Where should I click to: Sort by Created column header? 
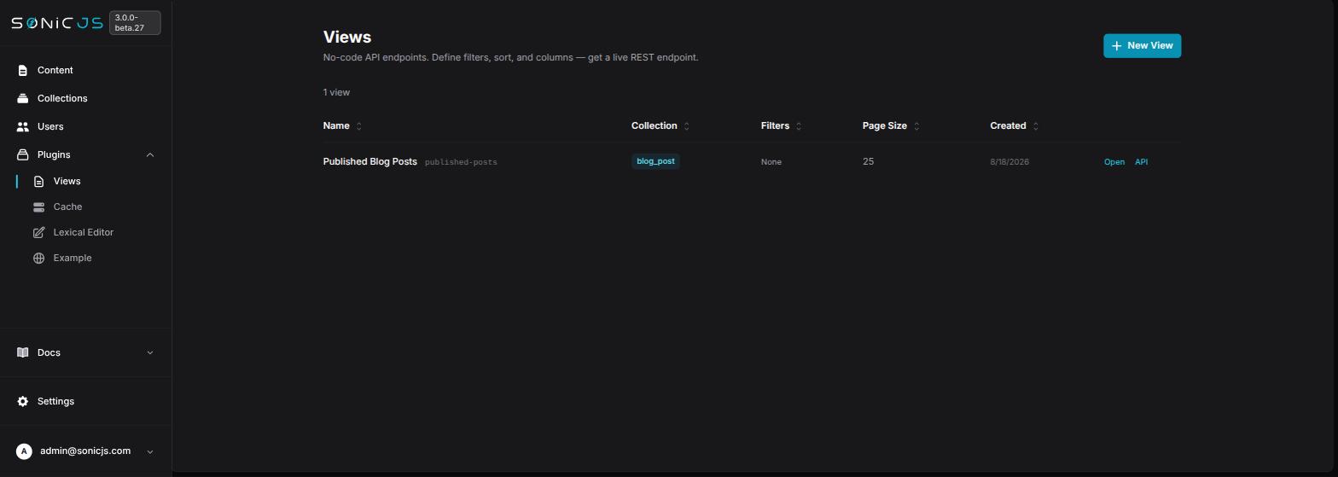pyautogui.click(x=1014, y=125)
